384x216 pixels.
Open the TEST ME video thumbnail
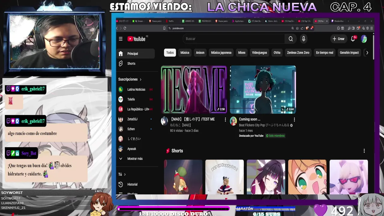(x=194, y=90)
